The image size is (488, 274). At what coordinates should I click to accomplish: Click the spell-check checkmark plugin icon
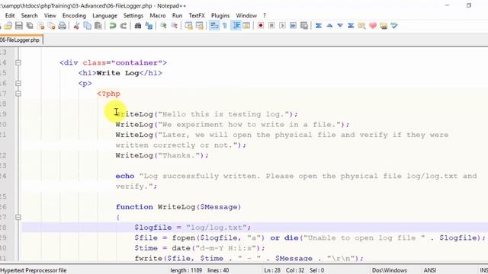coord(394,26)
